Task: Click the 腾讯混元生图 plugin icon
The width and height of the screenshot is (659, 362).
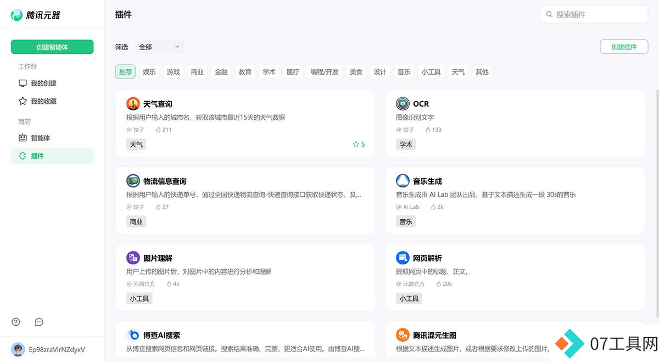Action: 403,335
